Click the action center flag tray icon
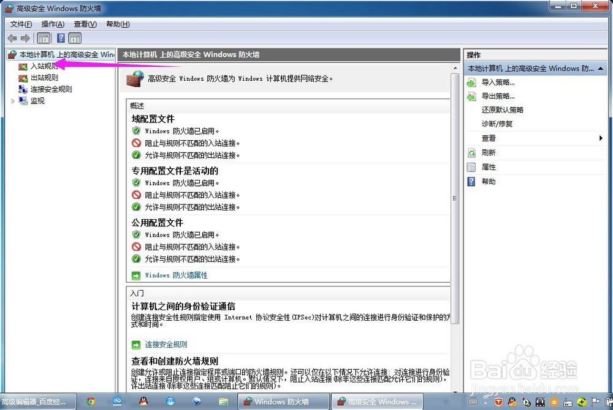 [x=595, y=402]
